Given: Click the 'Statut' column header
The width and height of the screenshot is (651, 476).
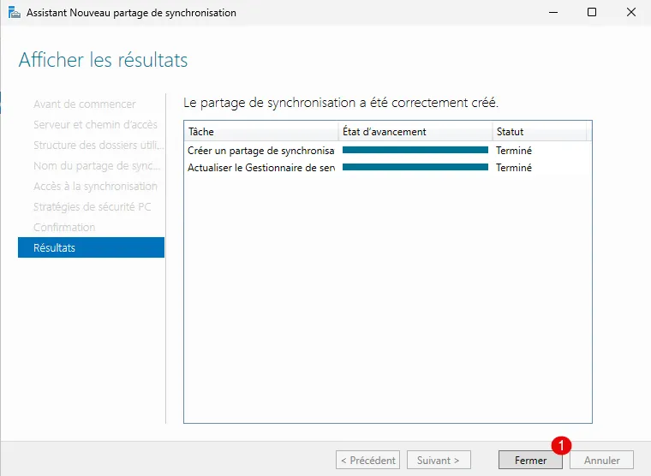Looking at the screenshot, I should tap(540, 132).
